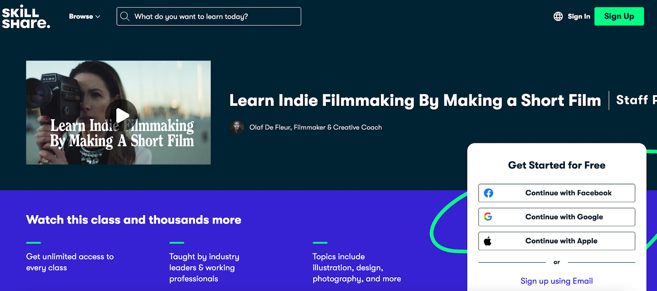Screen dimensions: 657x291
Task: Choose Continue with Facebook
Action: [556, 193]
